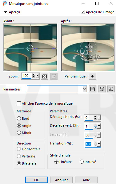Click the reset to default arrow icon
The image size is (116, 184).
111,89
